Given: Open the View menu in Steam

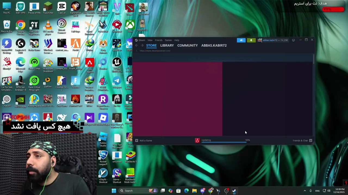Looking at the screenshot, I should pyautogui.click(x=150, y=40).
